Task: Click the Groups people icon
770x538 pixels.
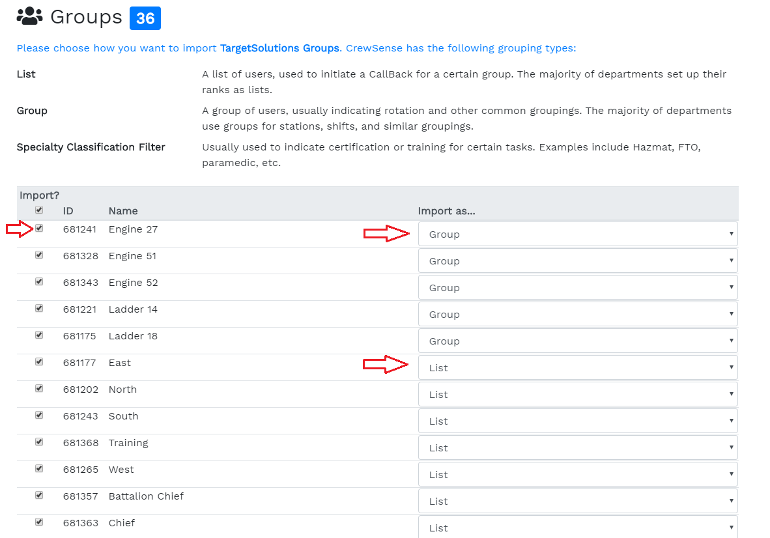Action: [x=29, y=16]
